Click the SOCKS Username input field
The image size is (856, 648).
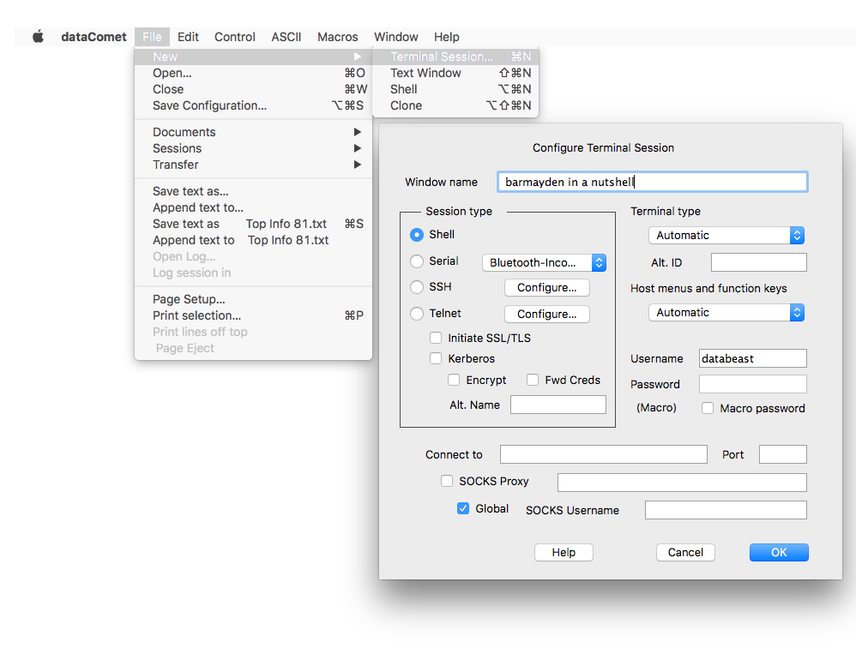[x=726, y=510]
